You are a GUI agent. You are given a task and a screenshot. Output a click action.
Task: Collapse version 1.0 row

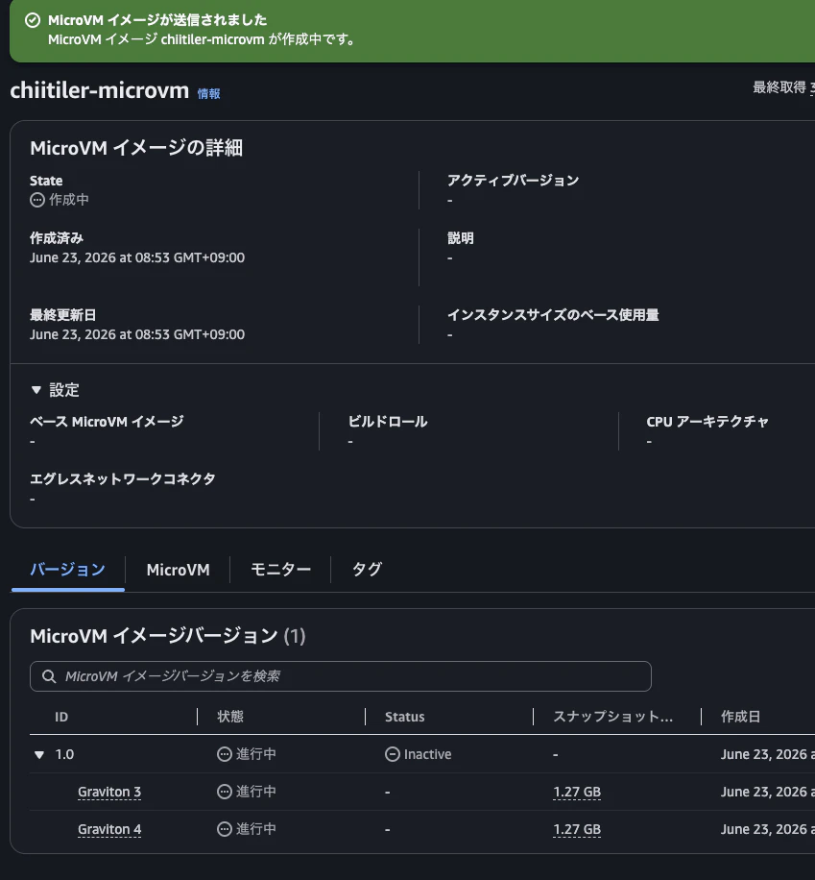tap(39, 754)
